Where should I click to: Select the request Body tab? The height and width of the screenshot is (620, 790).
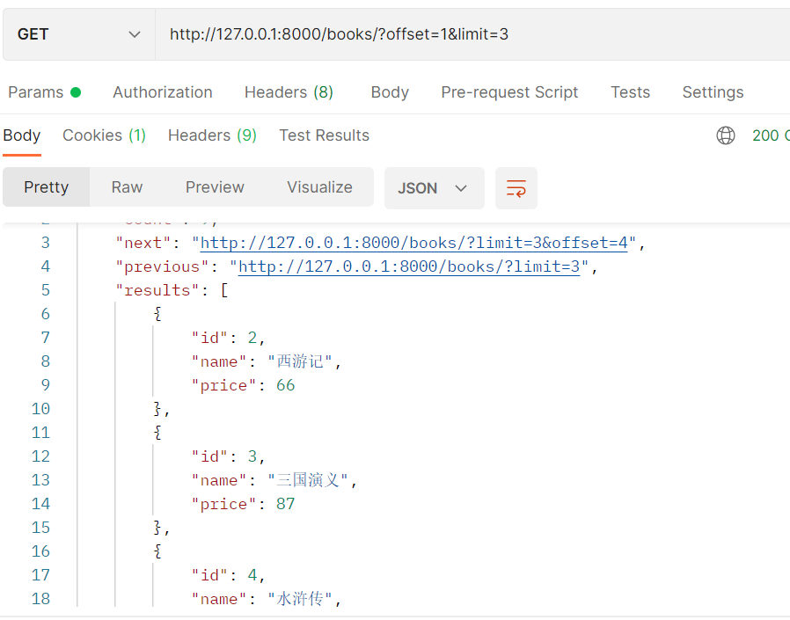(390, 92)
